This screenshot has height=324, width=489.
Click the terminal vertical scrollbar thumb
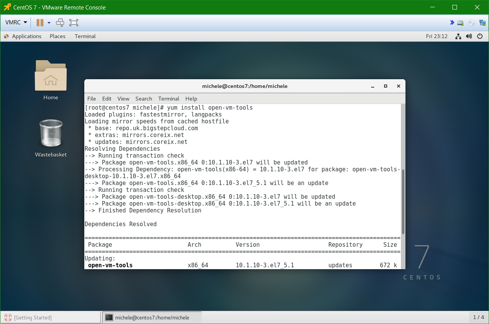click(x=403, y=202)
